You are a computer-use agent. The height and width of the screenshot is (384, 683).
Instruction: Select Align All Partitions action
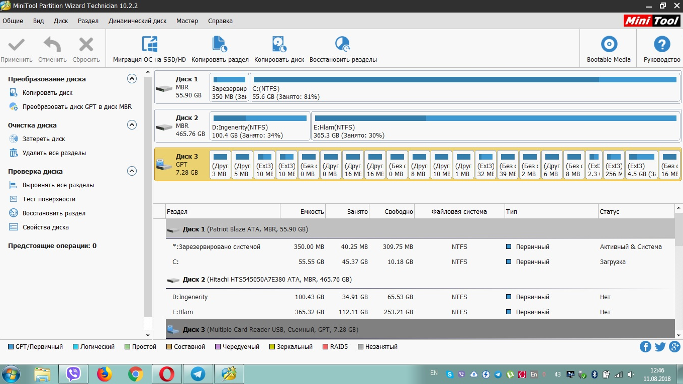pos(58,185)
